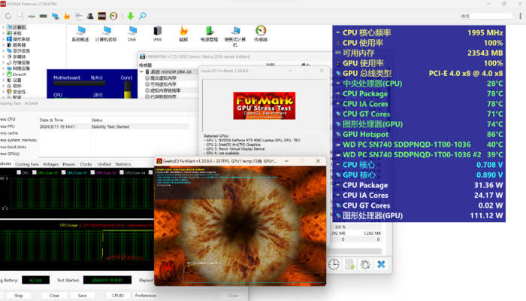Toggle the CPU Core #4 graph checkbox

coord(122,172)
